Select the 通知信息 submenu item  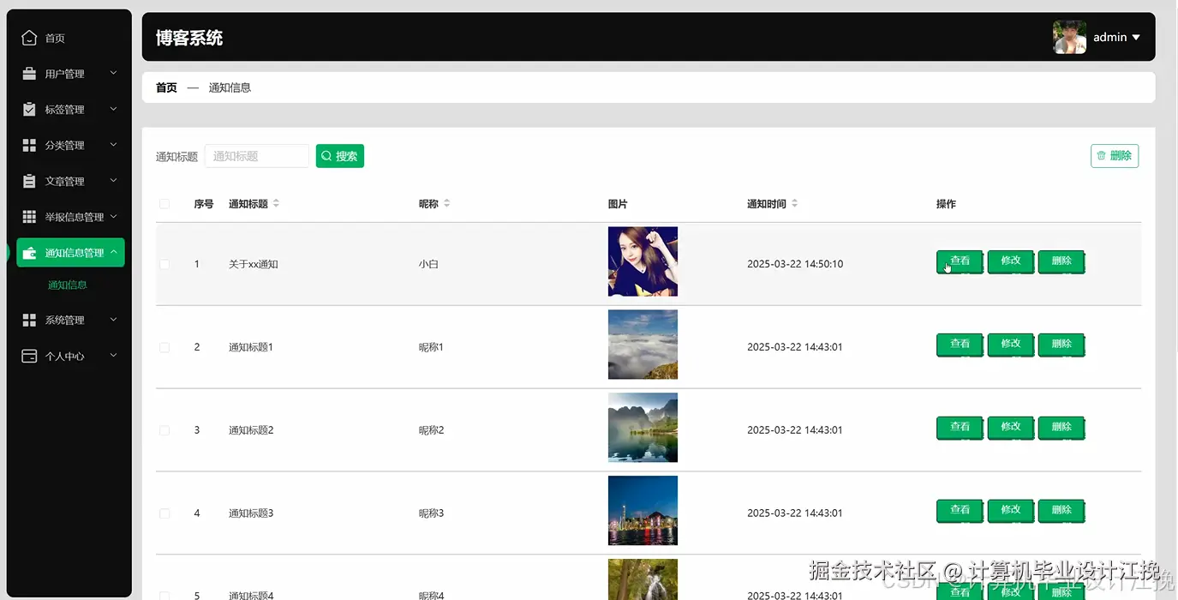click(68, 285)
